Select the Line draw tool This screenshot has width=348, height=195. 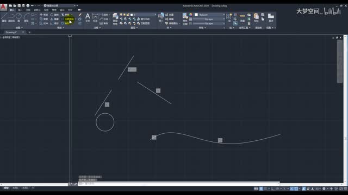point(4,17)
